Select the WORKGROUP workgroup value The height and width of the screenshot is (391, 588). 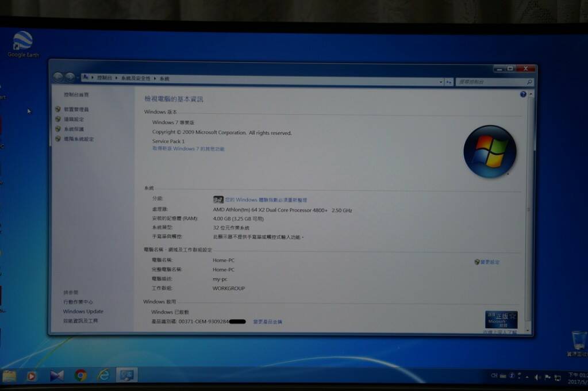[229, 288]
